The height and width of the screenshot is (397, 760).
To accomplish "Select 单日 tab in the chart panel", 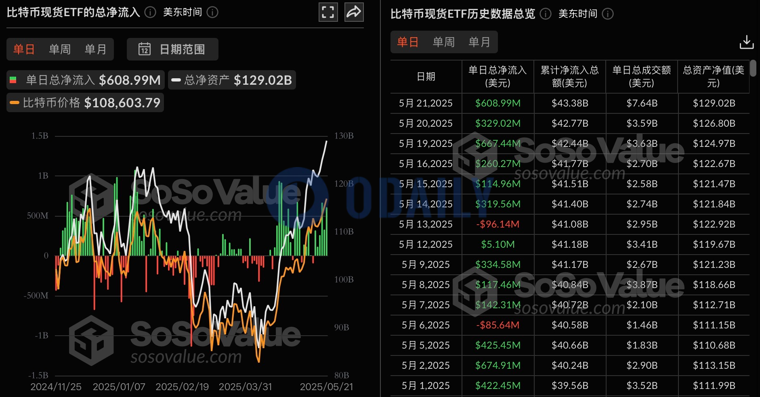I will coord(24,49).
